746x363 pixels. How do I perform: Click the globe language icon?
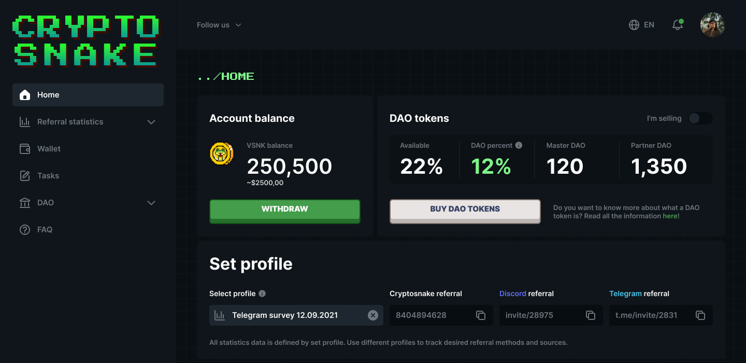[x=634, y=25]
